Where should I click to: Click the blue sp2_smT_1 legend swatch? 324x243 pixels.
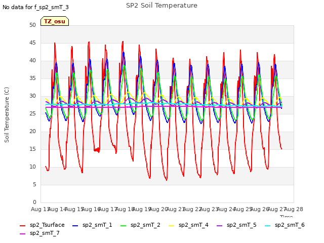point(75,226)
